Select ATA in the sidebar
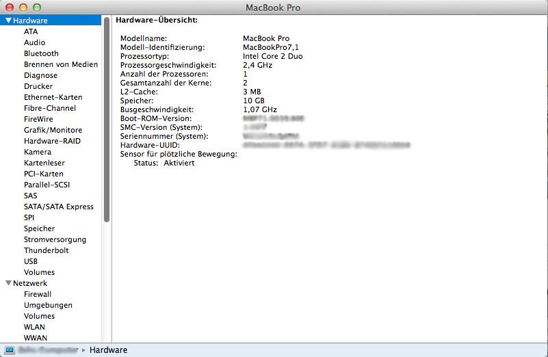This screenshot has height=357, width=548. coord(31,31)
